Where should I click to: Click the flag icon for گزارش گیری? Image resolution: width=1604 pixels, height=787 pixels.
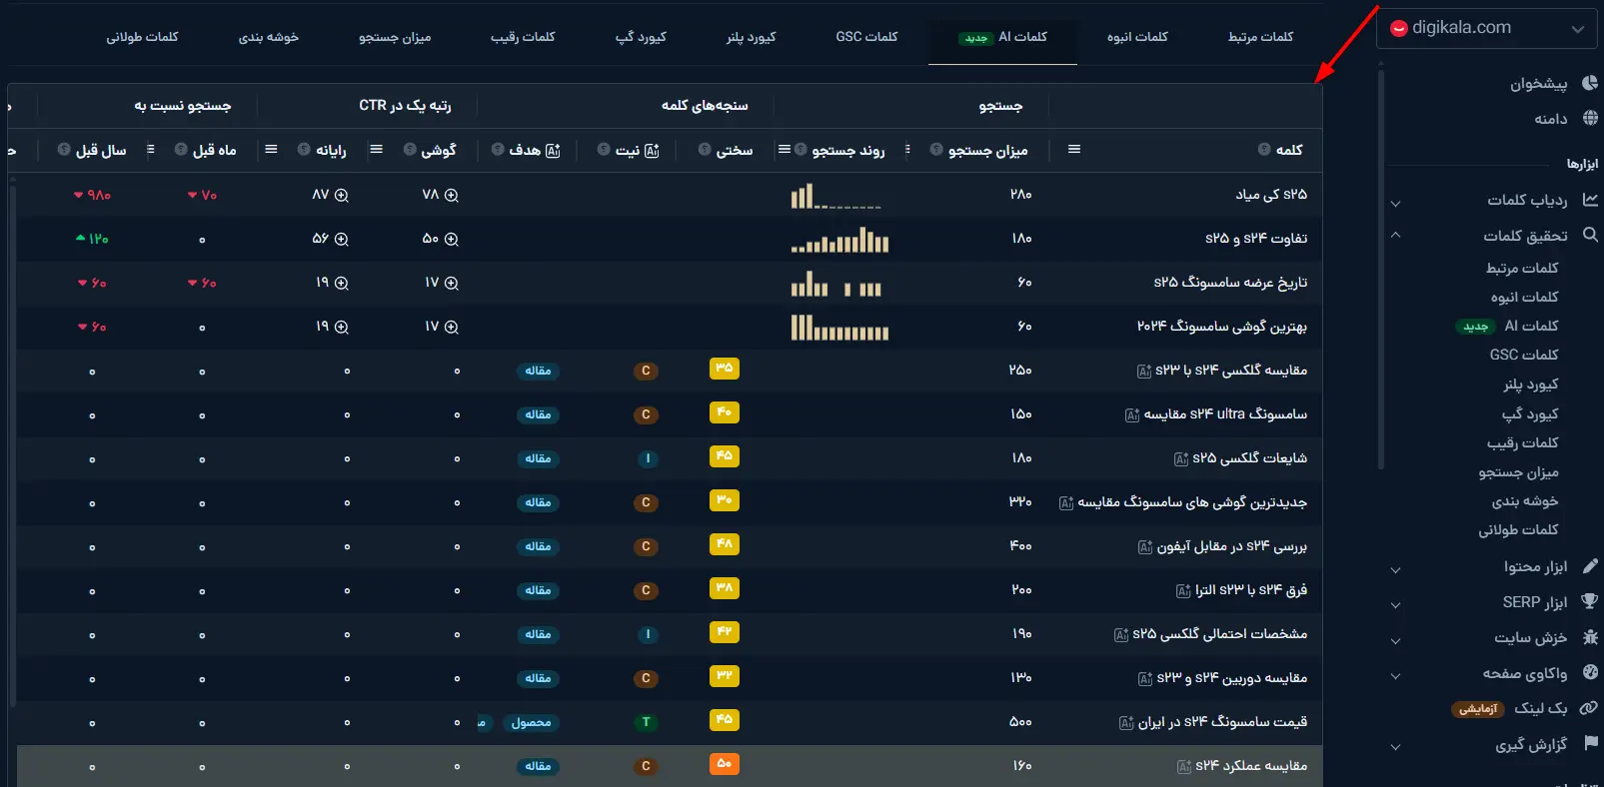[1590, 743]
